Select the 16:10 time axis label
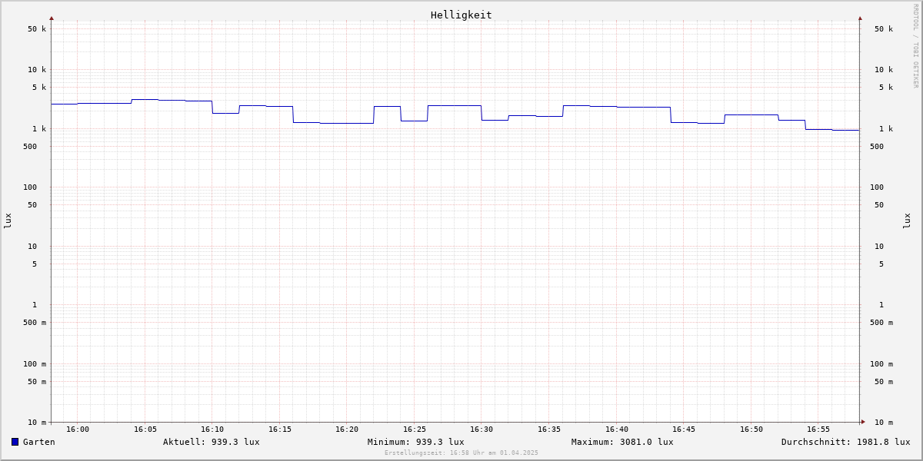 click(x=212, y=429)
